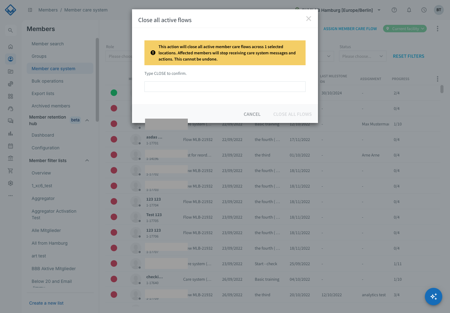Open the settings gear icon in sidebar
The image size is (450, 313).
[x=11, y=183]
